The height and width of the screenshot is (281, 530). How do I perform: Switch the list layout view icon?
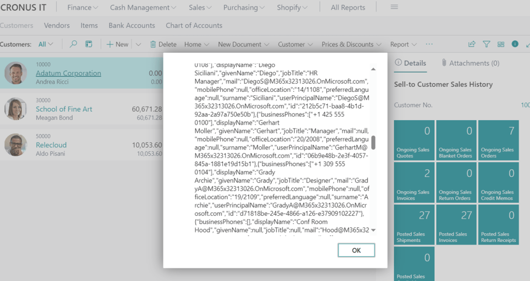point(500,45)
